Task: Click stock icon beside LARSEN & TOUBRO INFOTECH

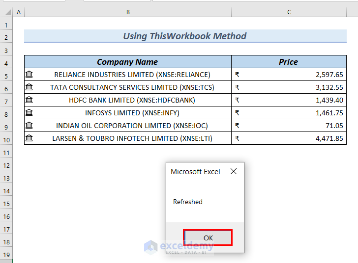Action: 29,138
